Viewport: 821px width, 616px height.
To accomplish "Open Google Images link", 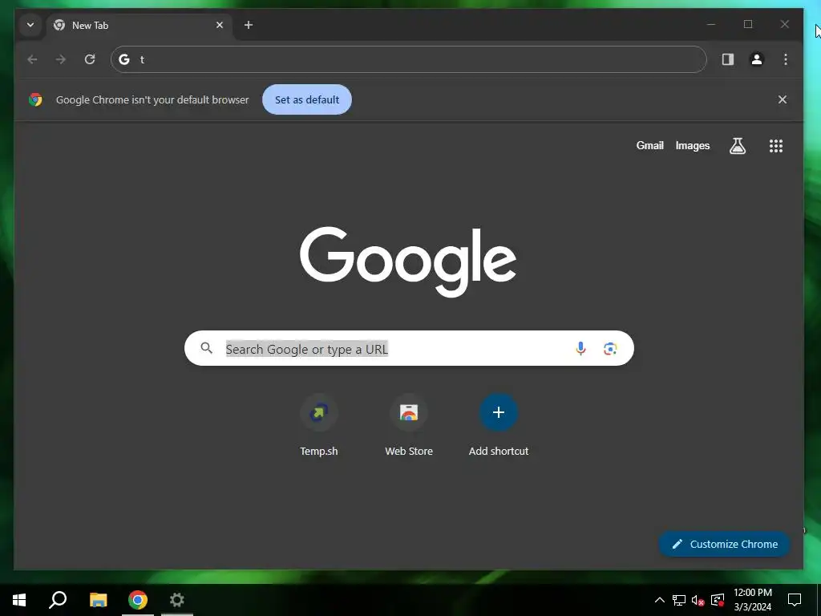I will pos(692,146).
